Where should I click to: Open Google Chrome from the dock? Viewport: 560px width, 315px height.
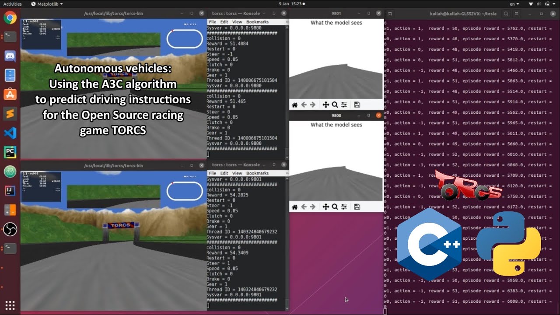(x=10, y=18)
